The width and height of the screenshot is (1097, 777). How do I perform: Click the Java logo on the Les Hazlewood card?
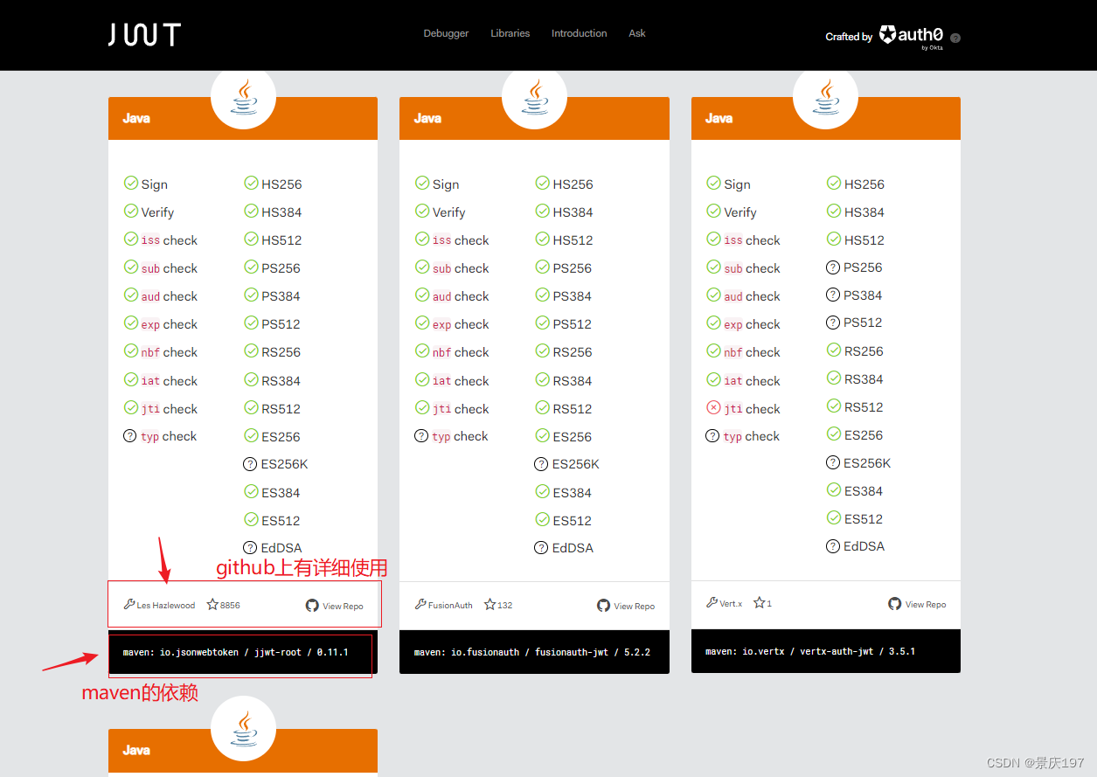tap(244, 97)
